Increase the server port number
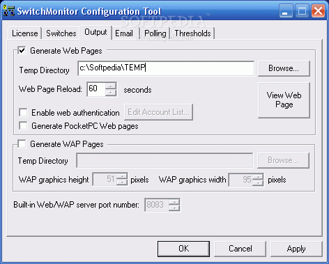 coord(174,202)
